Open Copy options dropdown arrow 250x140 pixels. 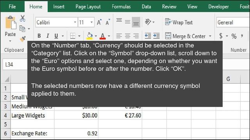29,29
